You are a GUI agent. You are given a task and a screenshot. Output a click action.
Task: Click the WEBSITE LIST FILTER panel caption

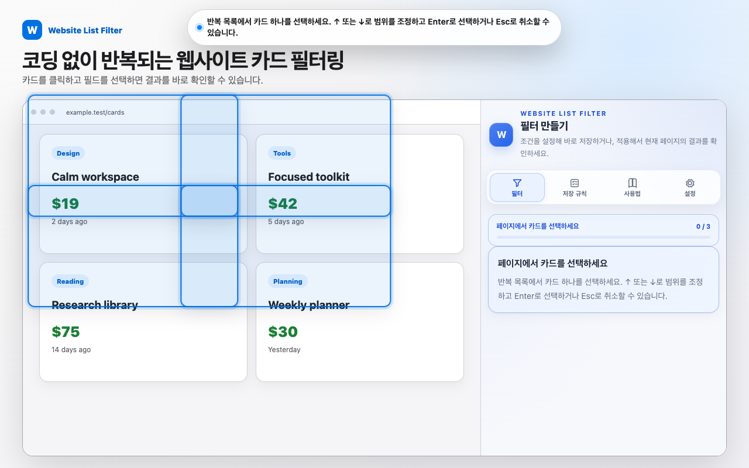(564, 113)
